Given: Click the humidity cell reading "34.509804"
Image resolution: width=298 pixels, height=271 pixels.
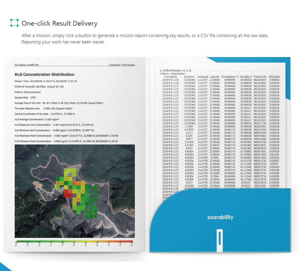Looking at the screenshot, I should coord(246,157).
